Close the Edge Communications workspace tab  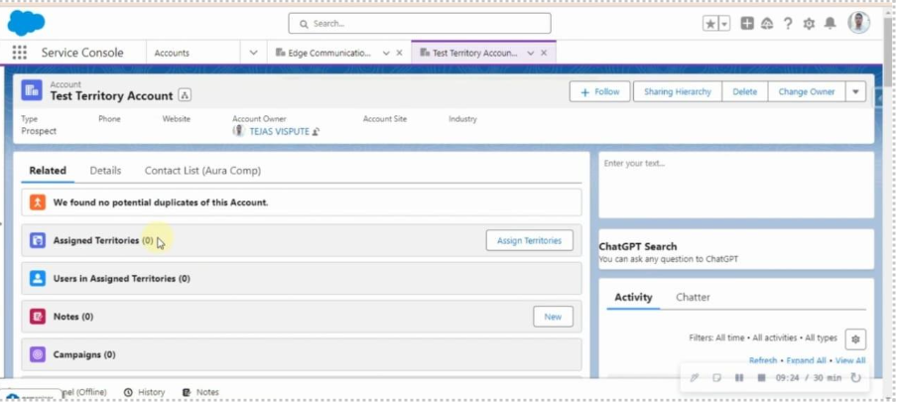(400, 53)
